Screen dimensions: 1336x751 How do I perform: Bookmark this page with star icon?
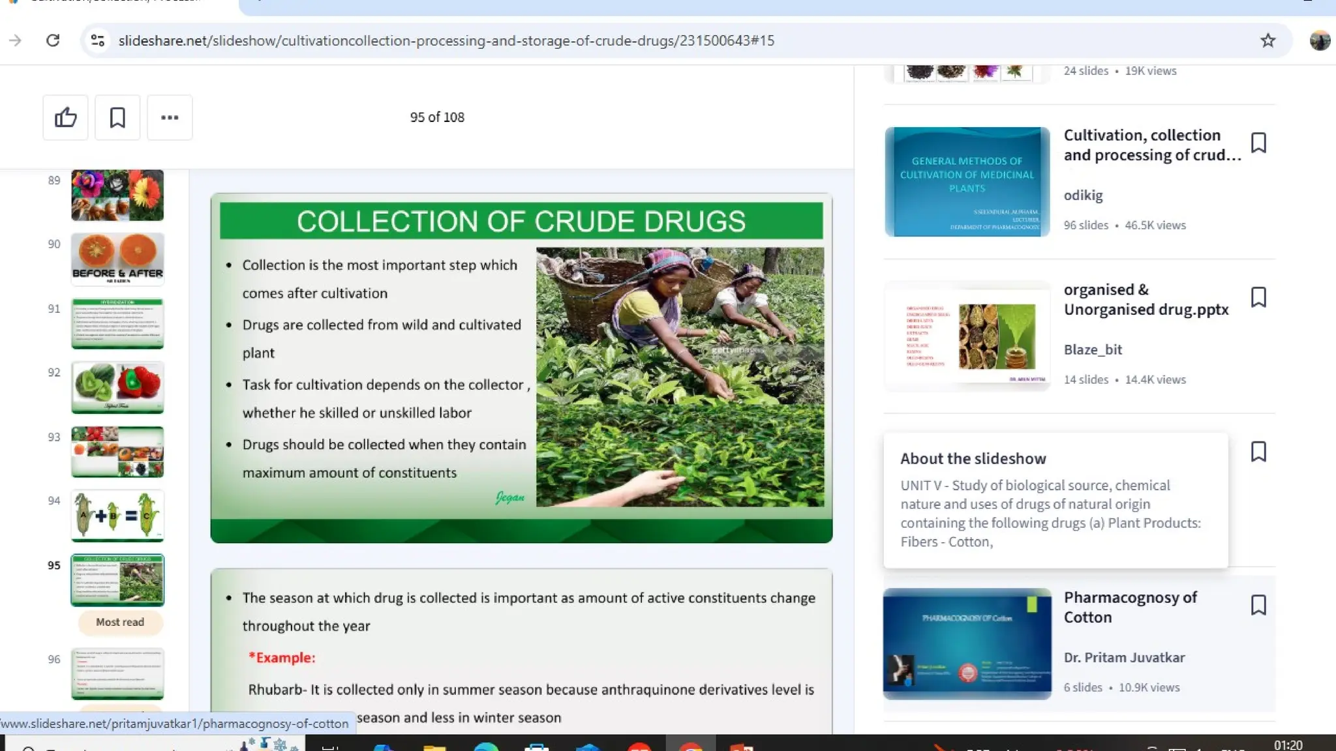[x=1268, y=40]
